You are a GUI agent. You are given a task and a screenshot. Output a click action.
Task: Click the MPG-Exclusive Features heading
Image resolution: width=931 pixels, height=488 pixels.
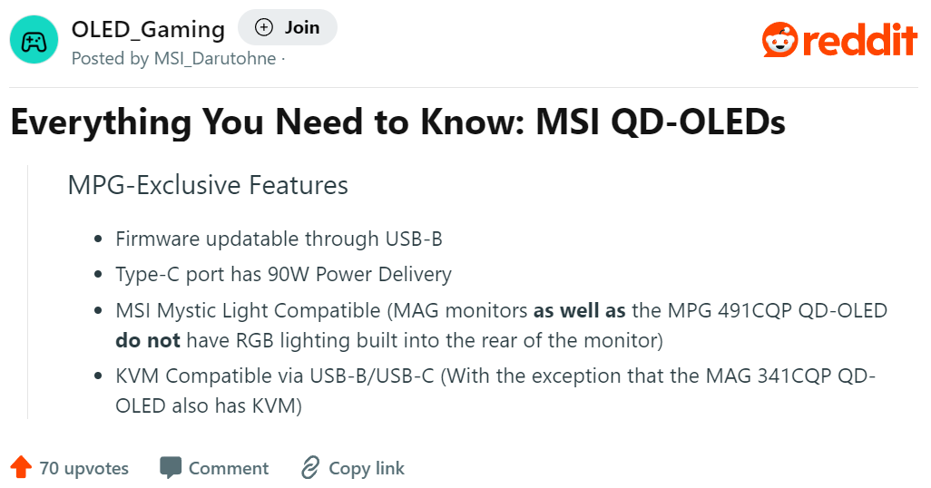(x=208, y=185)
